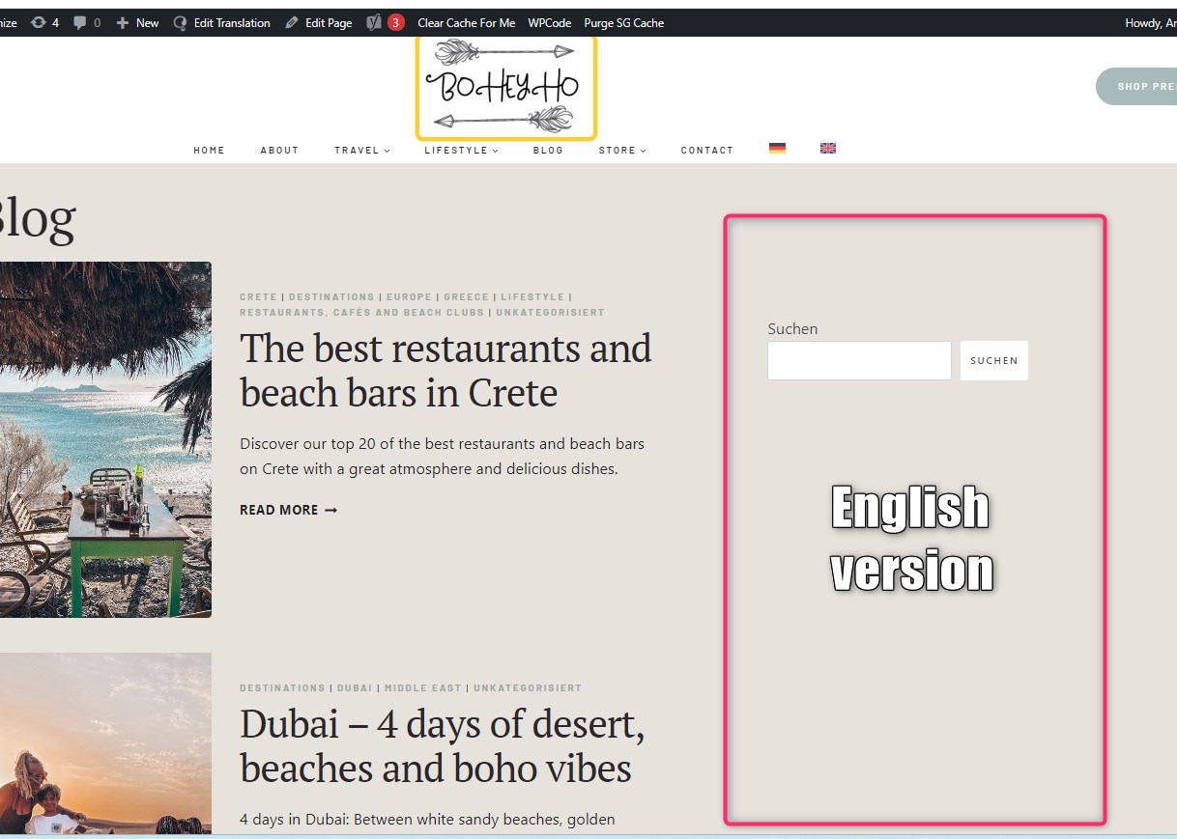Select the British flag language icon
Image resolution: width=1177 pixels, height=839 pixels.
828,149
